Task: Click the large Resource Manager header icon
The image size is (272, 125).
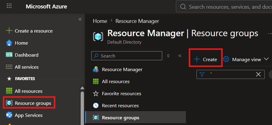Action: pyautogui.click(x=98, y=36)
